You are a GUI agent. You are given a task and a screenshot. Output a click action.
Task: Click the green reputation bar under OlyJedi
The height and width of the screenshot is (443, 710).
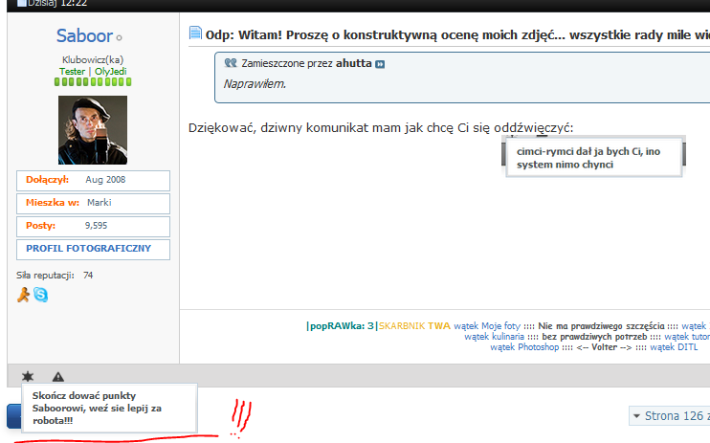(92, 83)
